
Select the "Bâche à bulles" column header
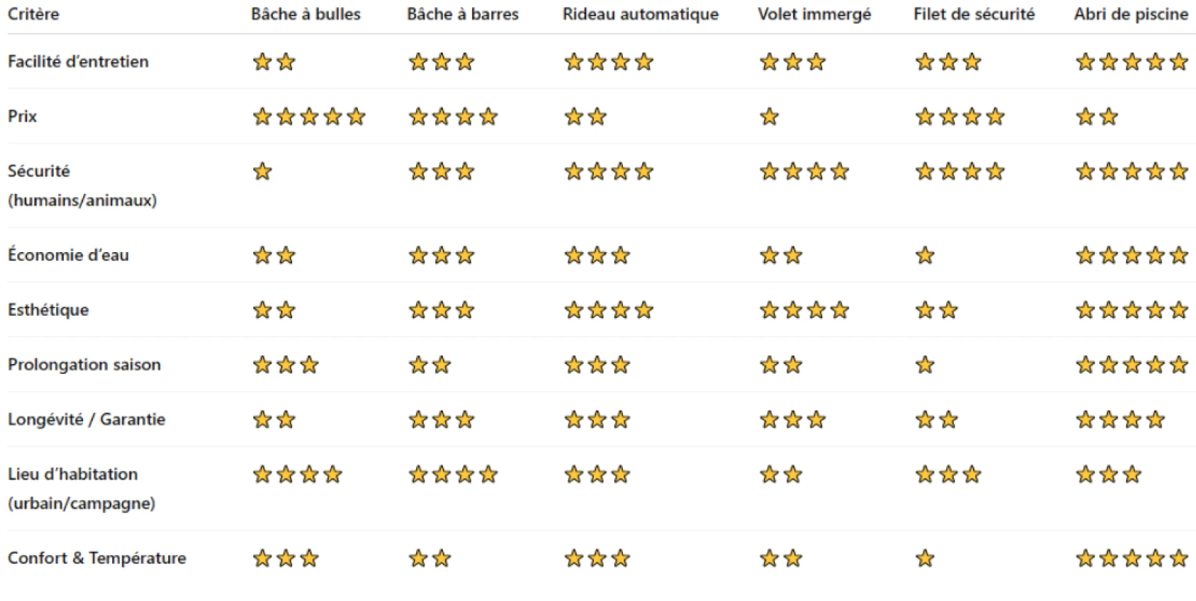click(x=305, y=14)
